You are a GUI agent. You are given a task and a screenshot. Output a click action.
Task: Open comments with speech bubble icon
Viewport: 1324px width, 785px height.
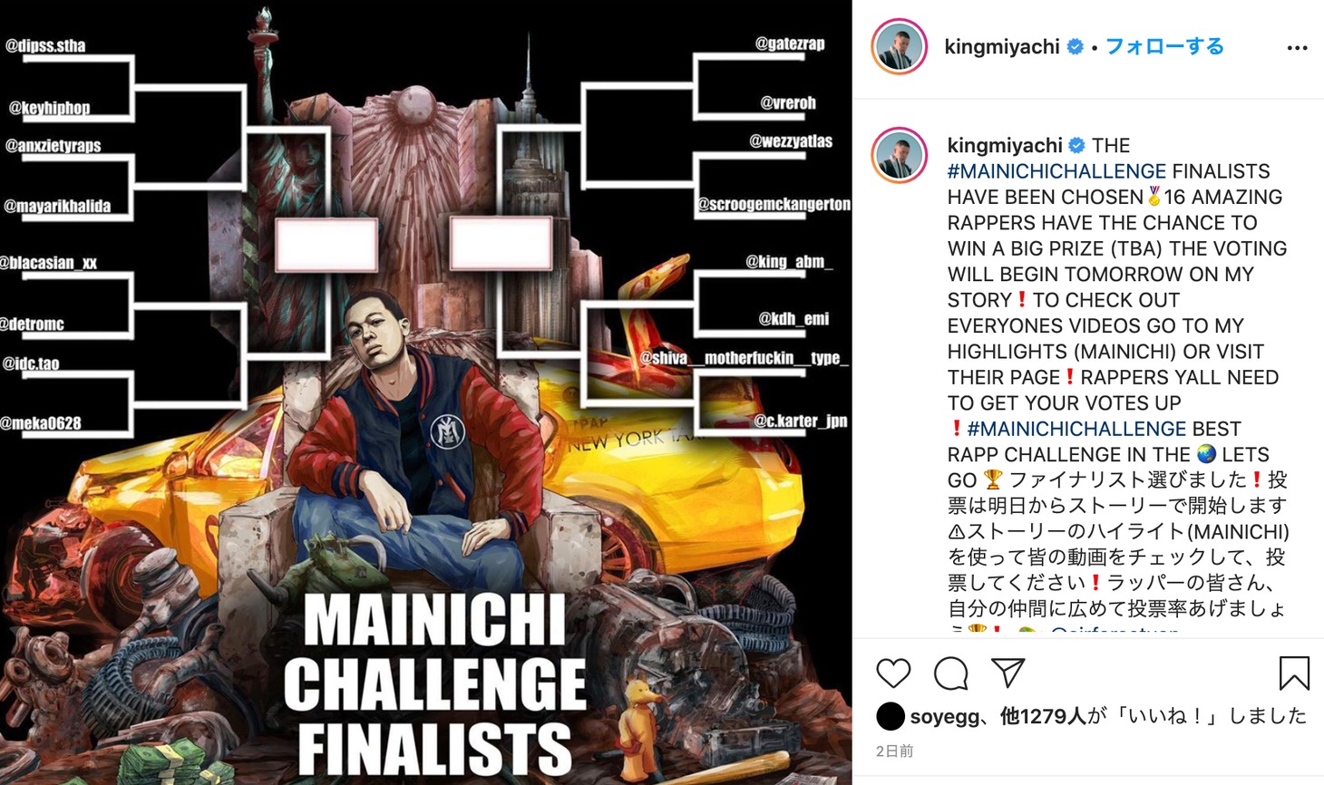(950, 673)
